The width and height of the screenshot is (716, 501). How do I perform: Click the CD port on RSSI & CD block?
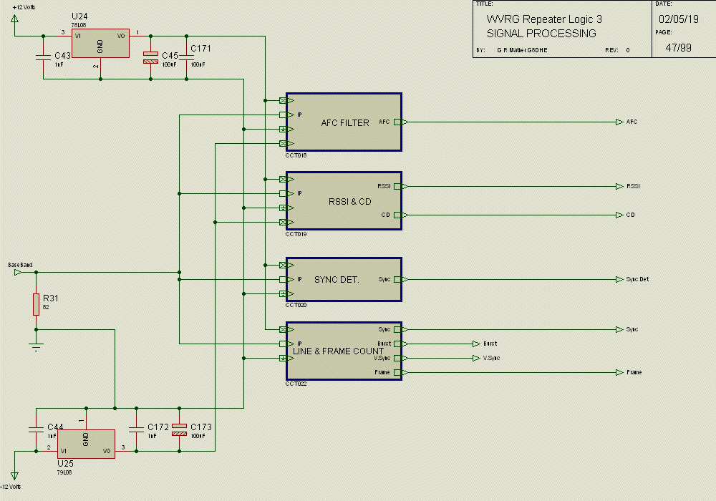(x=400, y=215)
